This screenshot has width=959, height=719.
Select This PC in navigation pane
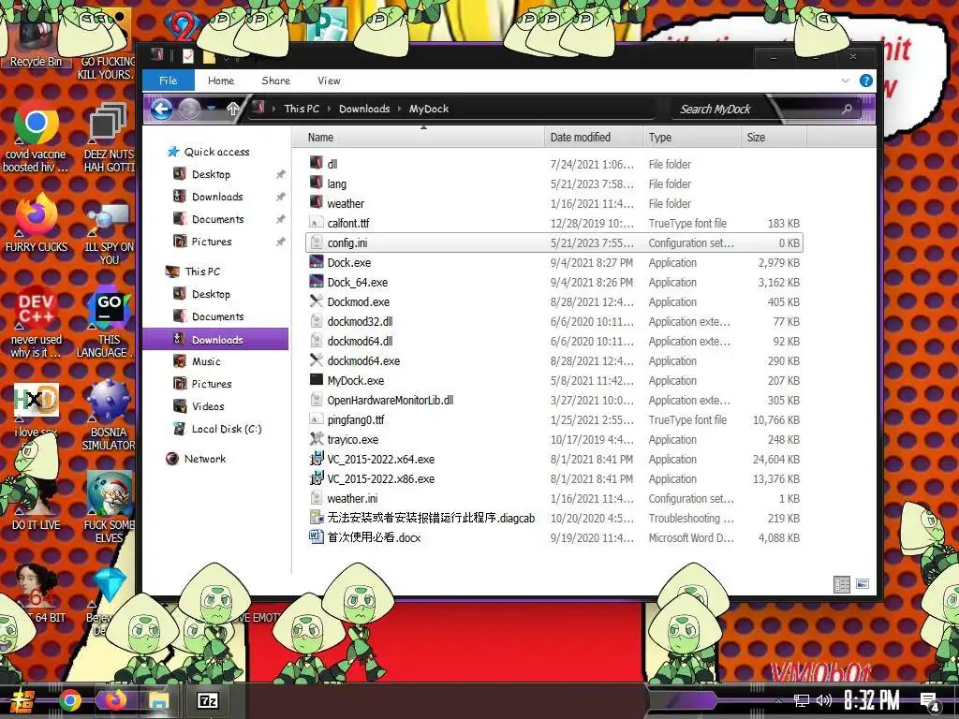pos(202,271)
